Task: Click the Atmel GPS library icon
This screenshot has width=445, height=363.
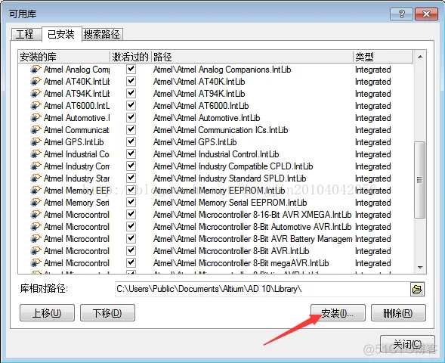Action: [x=36, y=141]
